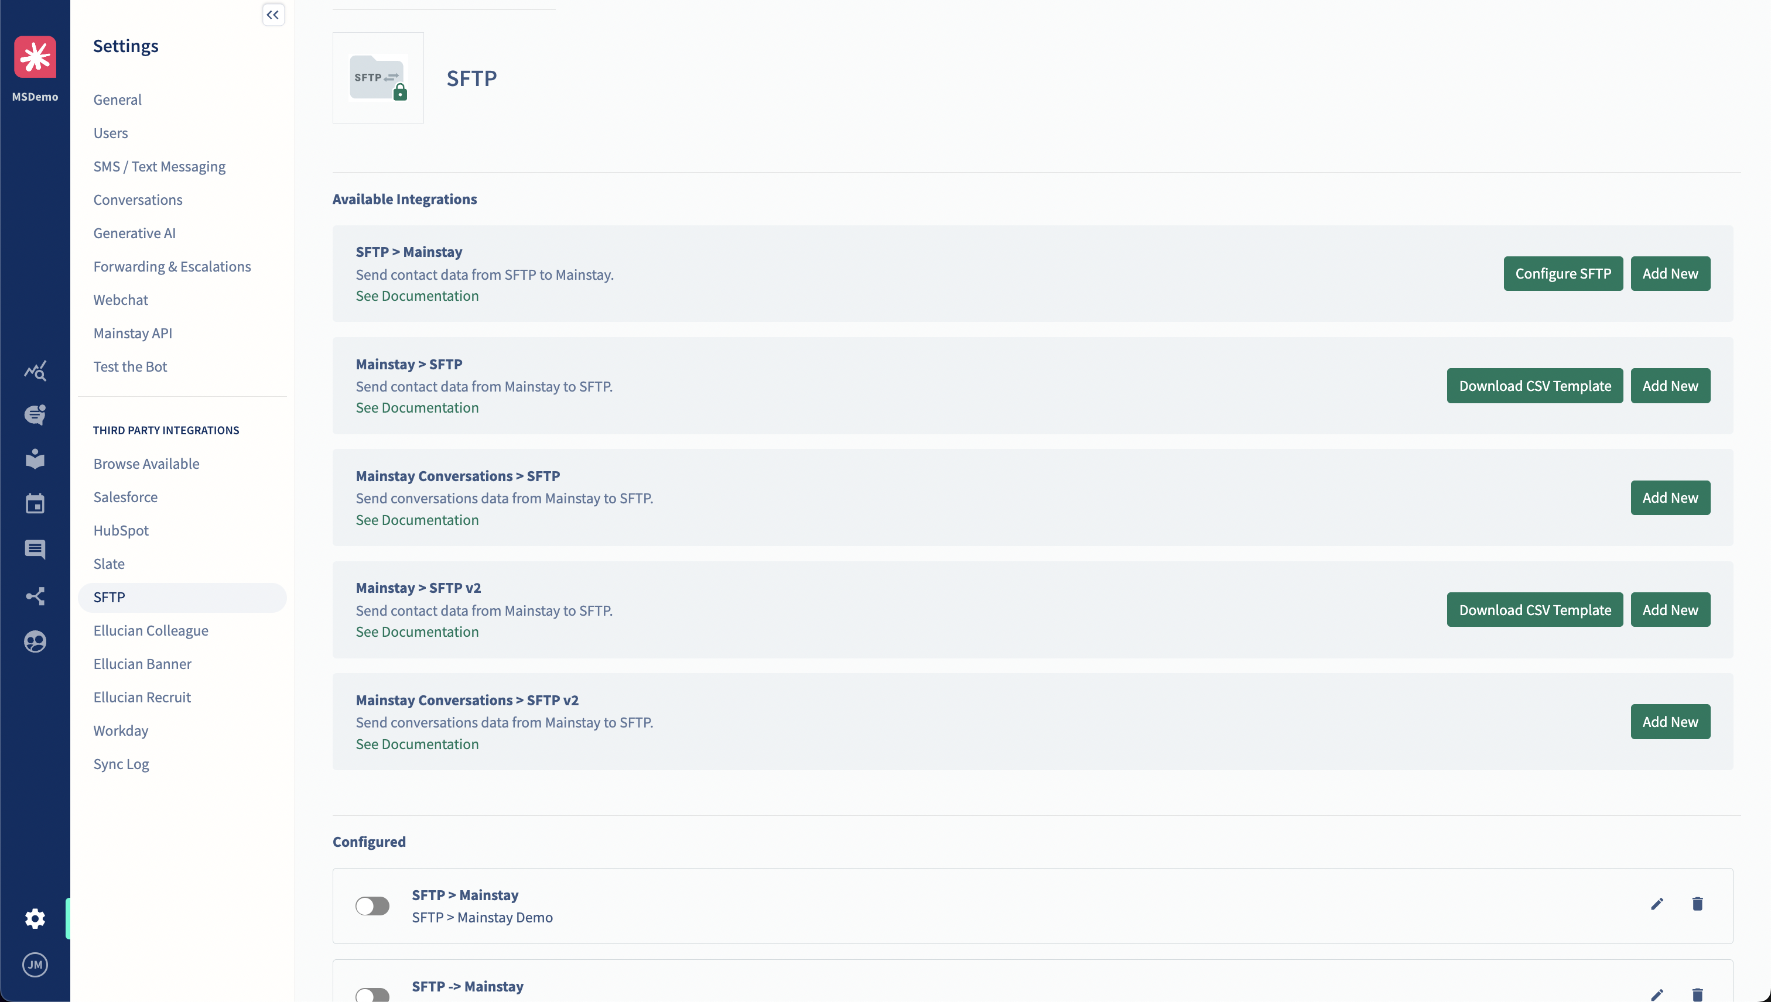Image resolution: width=1771 pixels, height=1002 pixels.
Task: Click the 'Configured' section heading
Action: (369, 842)
